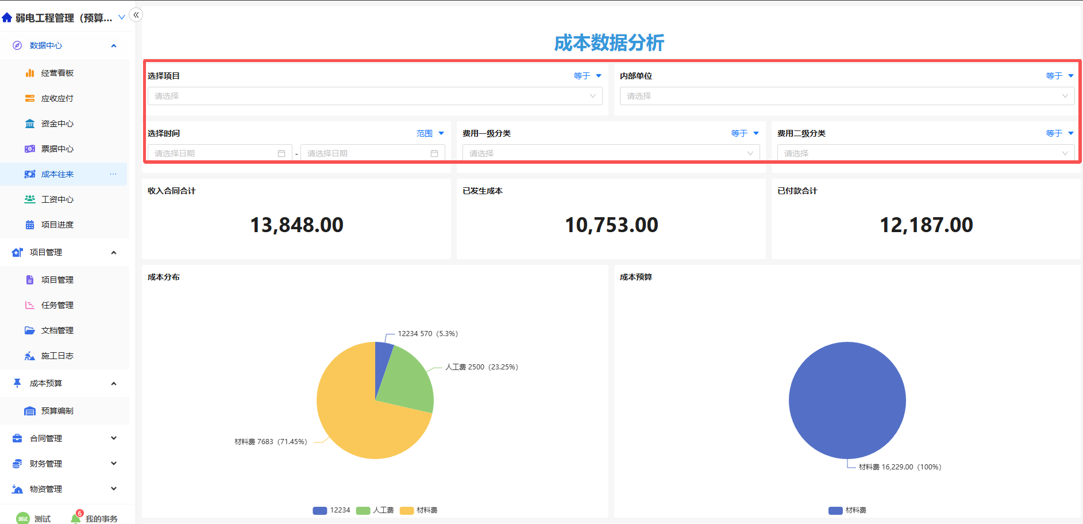Open the 选择项目 dropdown field
1083x524 pixels.
pos(375,96)
